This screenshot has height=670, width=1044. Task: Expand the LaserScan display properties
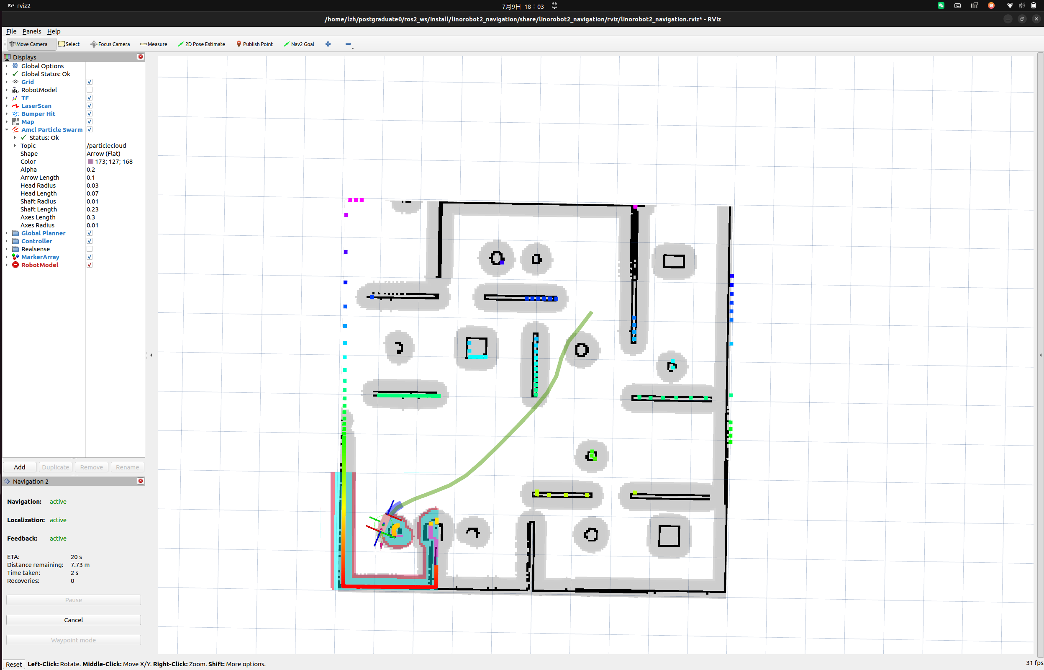pos(7,106)
